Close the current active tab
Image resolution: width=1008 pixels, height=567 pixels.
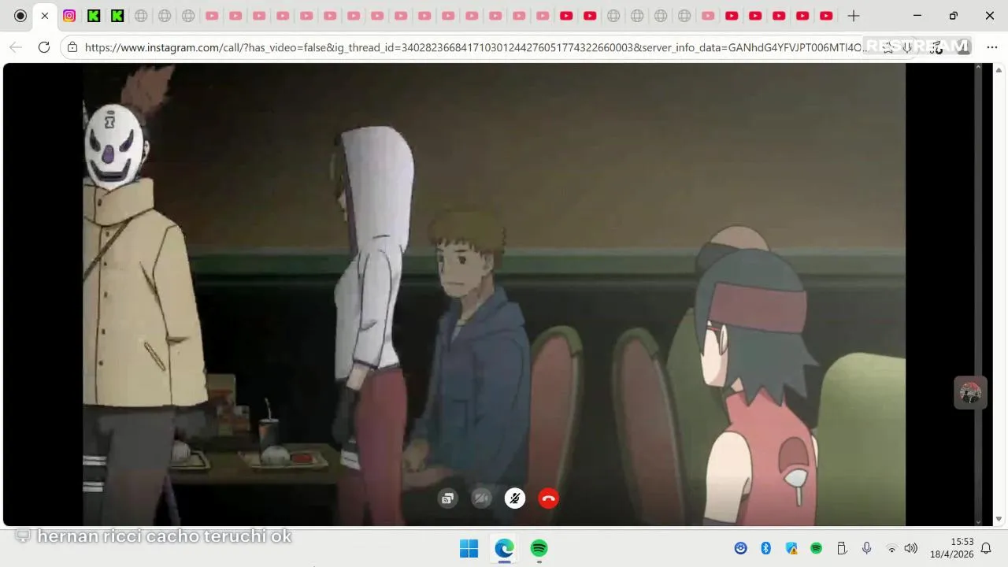click(x=45, y=16)
